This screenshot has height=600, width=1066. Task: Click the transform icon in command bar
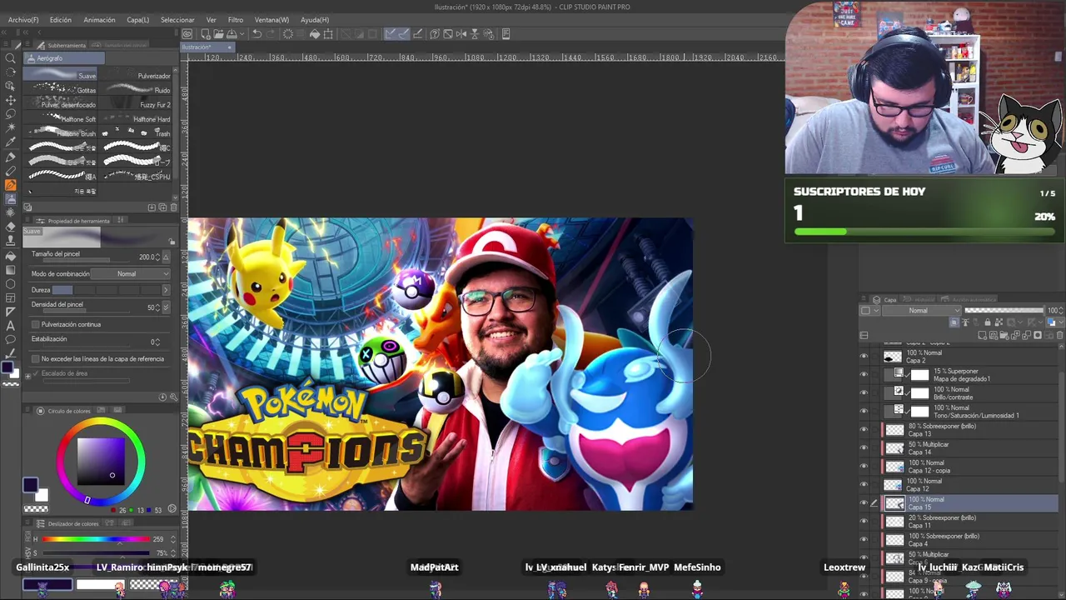pyautogui.click(x=328, y=34)
